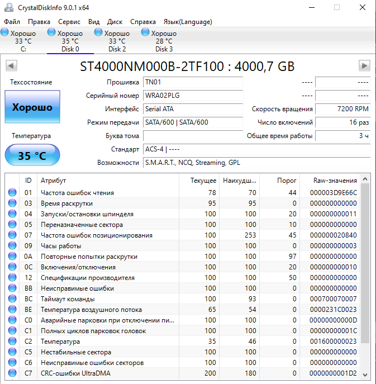376x384 pixels.
Task: Click status orb for attribute 12 row
Action: pyautogui.click(x=12, y=277)
